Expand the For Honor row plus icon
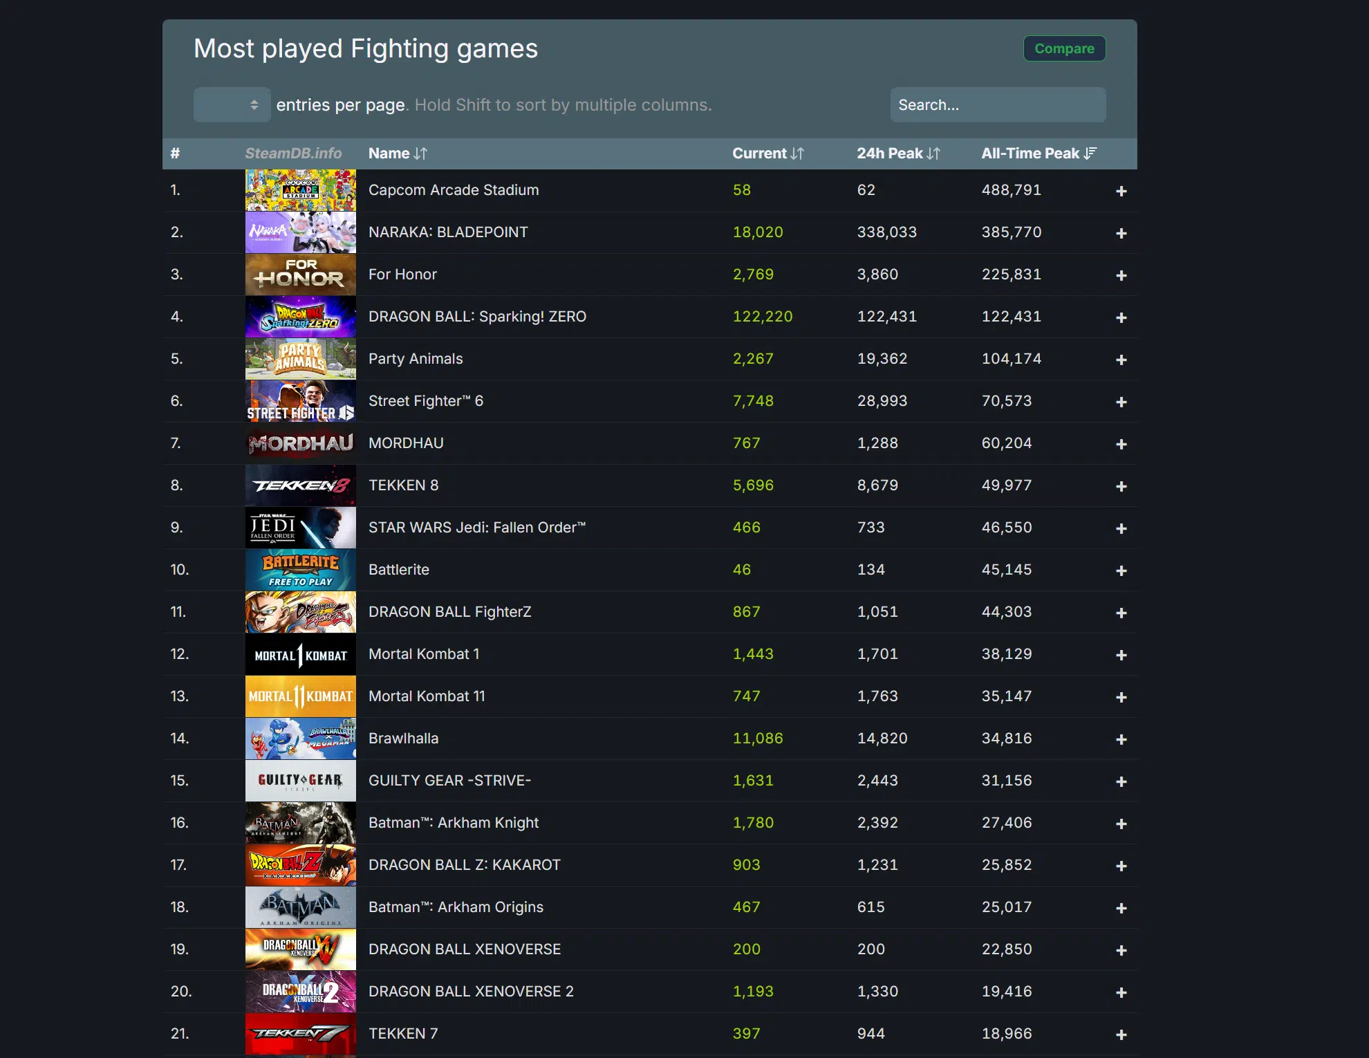The height and width of the screenshot is (1058, 1369). pyautogui.click(x=1121, y=275)
